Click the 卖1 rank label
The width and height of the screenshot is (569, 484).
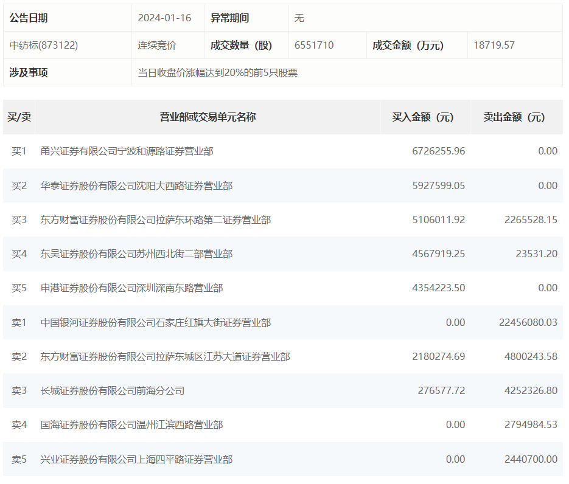pos(19,322)
